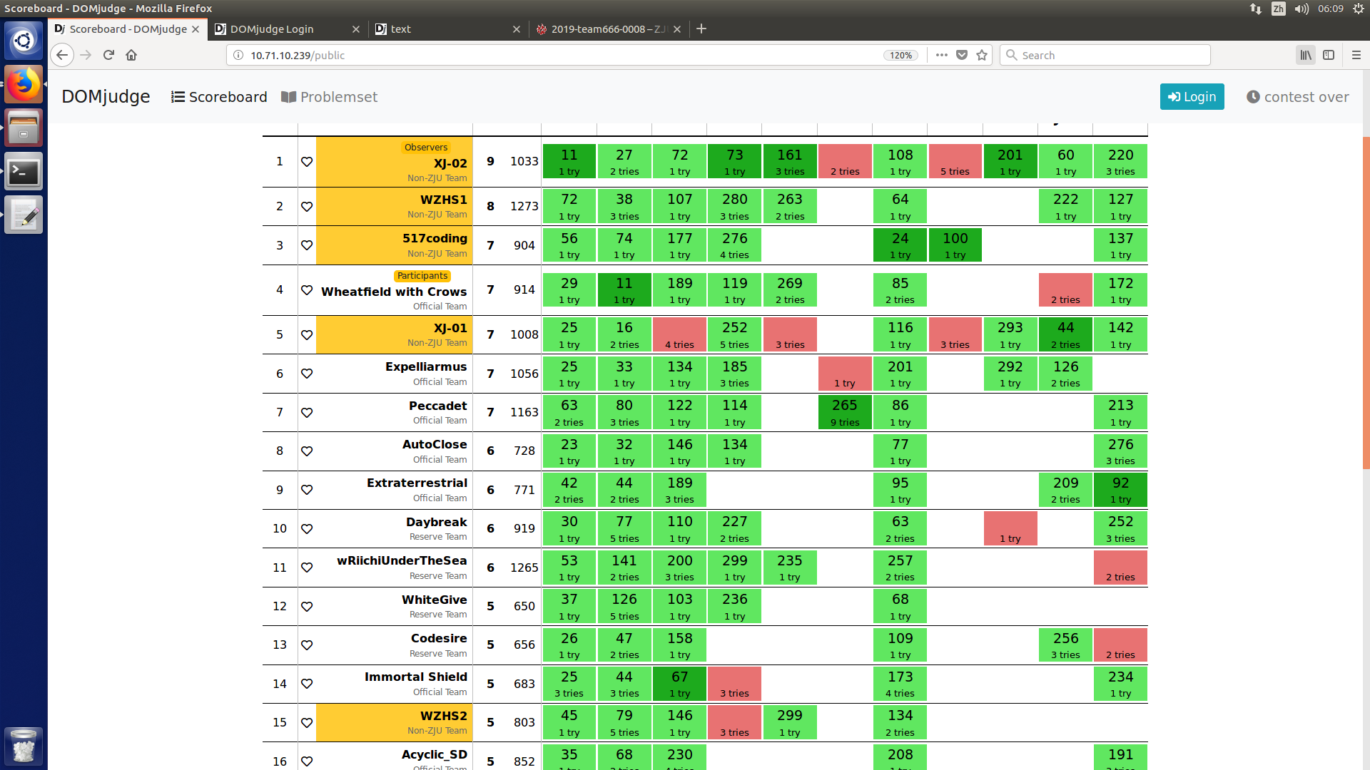
Task: Toggle the sidebar view icon
Action: coord(1329,55)
